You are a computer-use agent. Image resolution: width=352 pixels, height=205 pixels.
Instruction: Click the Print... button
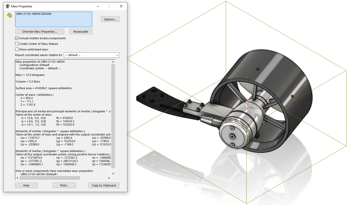[64, 185]
